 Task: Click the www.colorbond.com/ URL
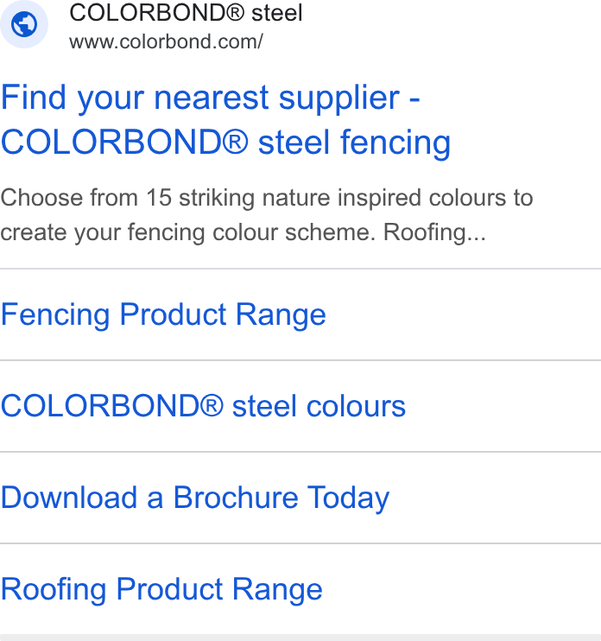[x=166, y=41]
